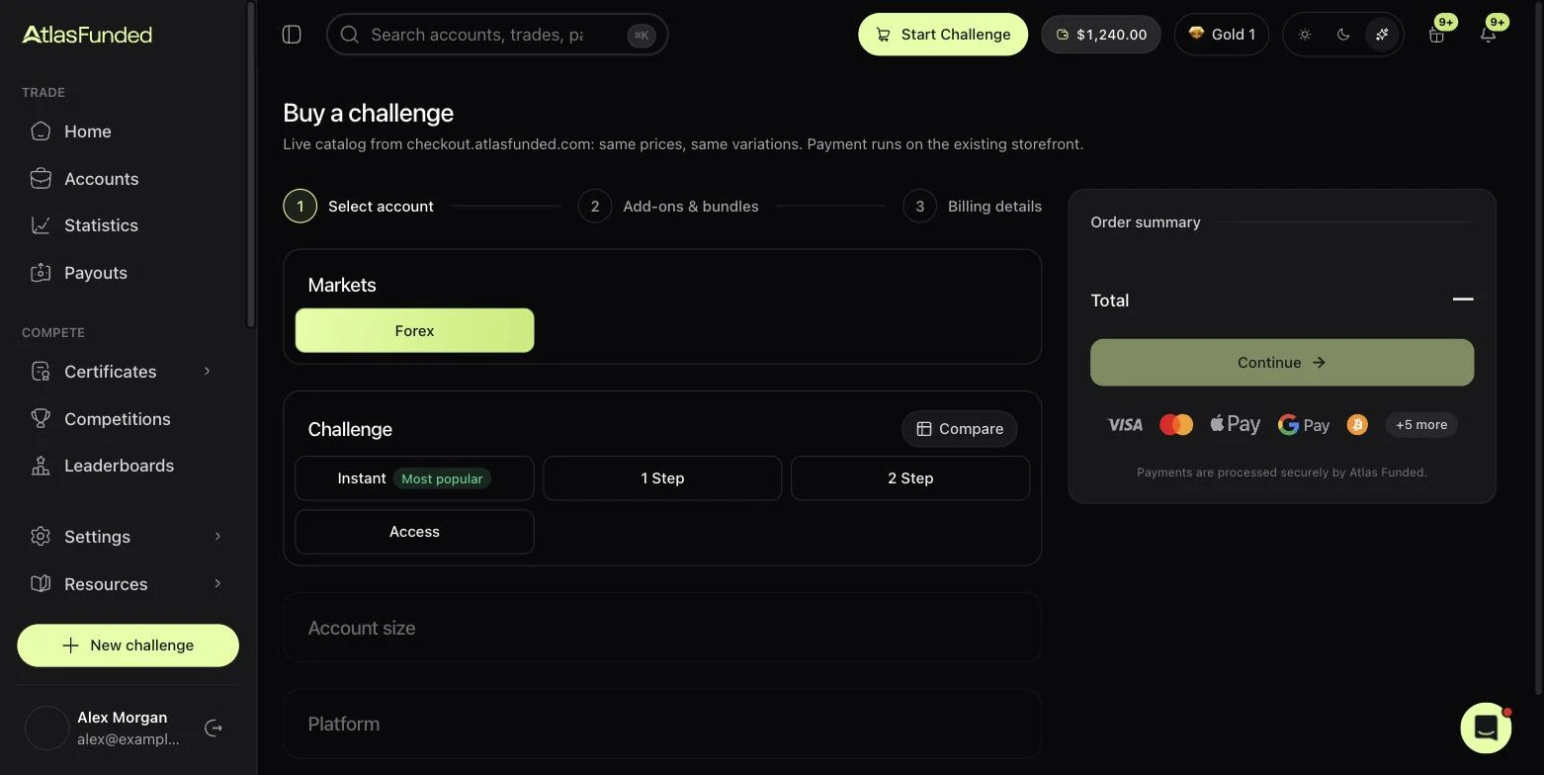Image resolution: width=1544 pixels, height=775 pixels.
Task: Expand the Account size section
Action: pyautogui.click(x=662, y=628)
